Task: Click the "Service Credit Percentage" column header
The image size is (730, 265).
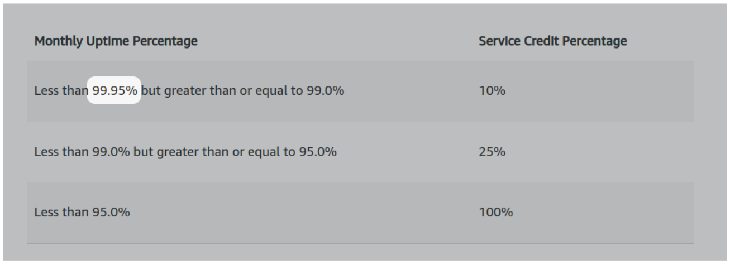Action: pyautogui.click(x=552, y=41)
